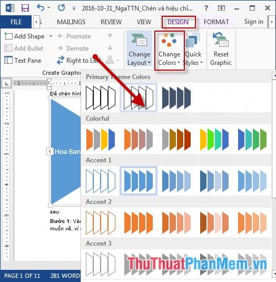
Task: Click the ruler tab selector L icon
Action: coord(7,83)
